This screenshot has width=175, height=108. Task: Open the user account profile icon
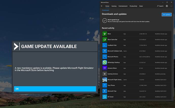point(167,6)
